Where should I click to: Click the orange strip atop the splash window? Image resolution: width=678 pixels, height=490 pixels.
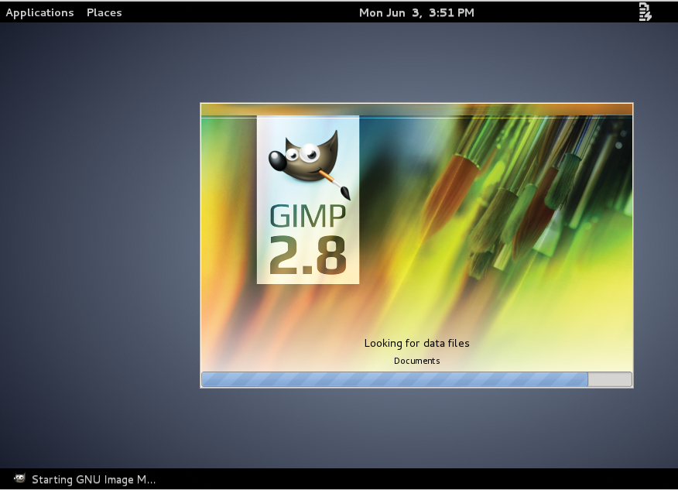(x=416, y=109)
